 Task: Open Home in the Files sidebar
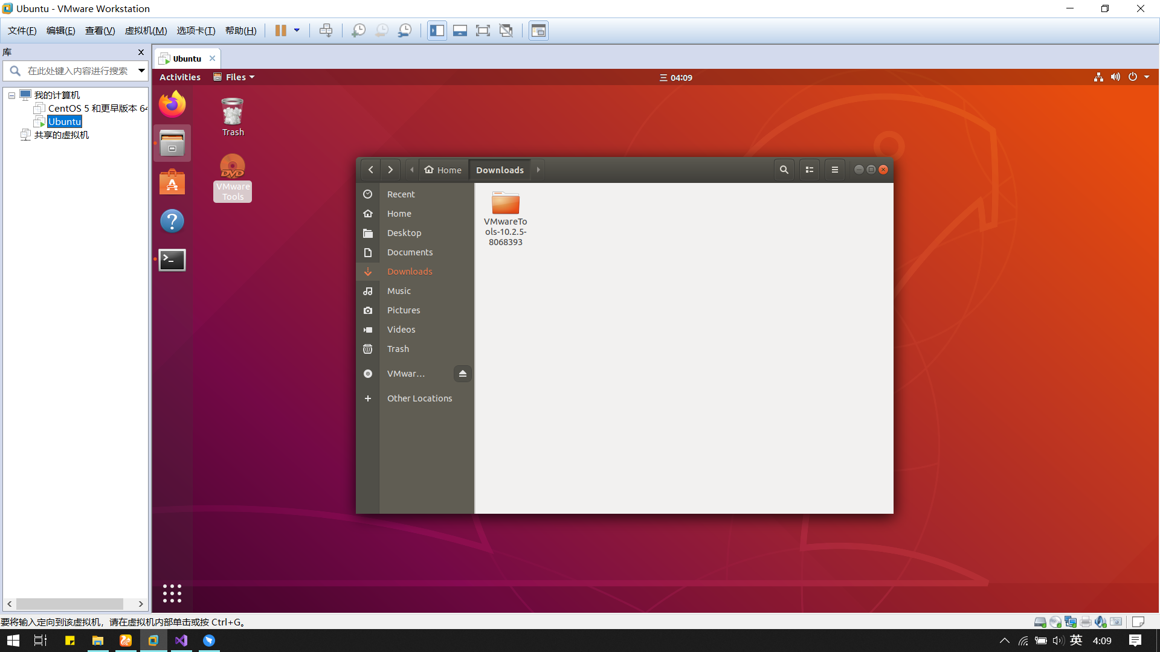414,214
